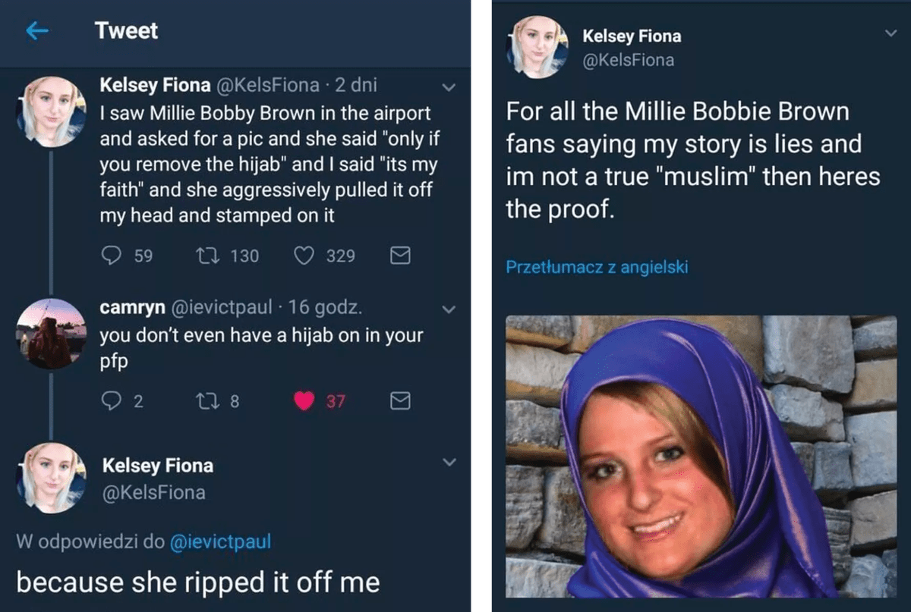
Task: Like the tweet with 329 likes
Action: click(304, 256)
